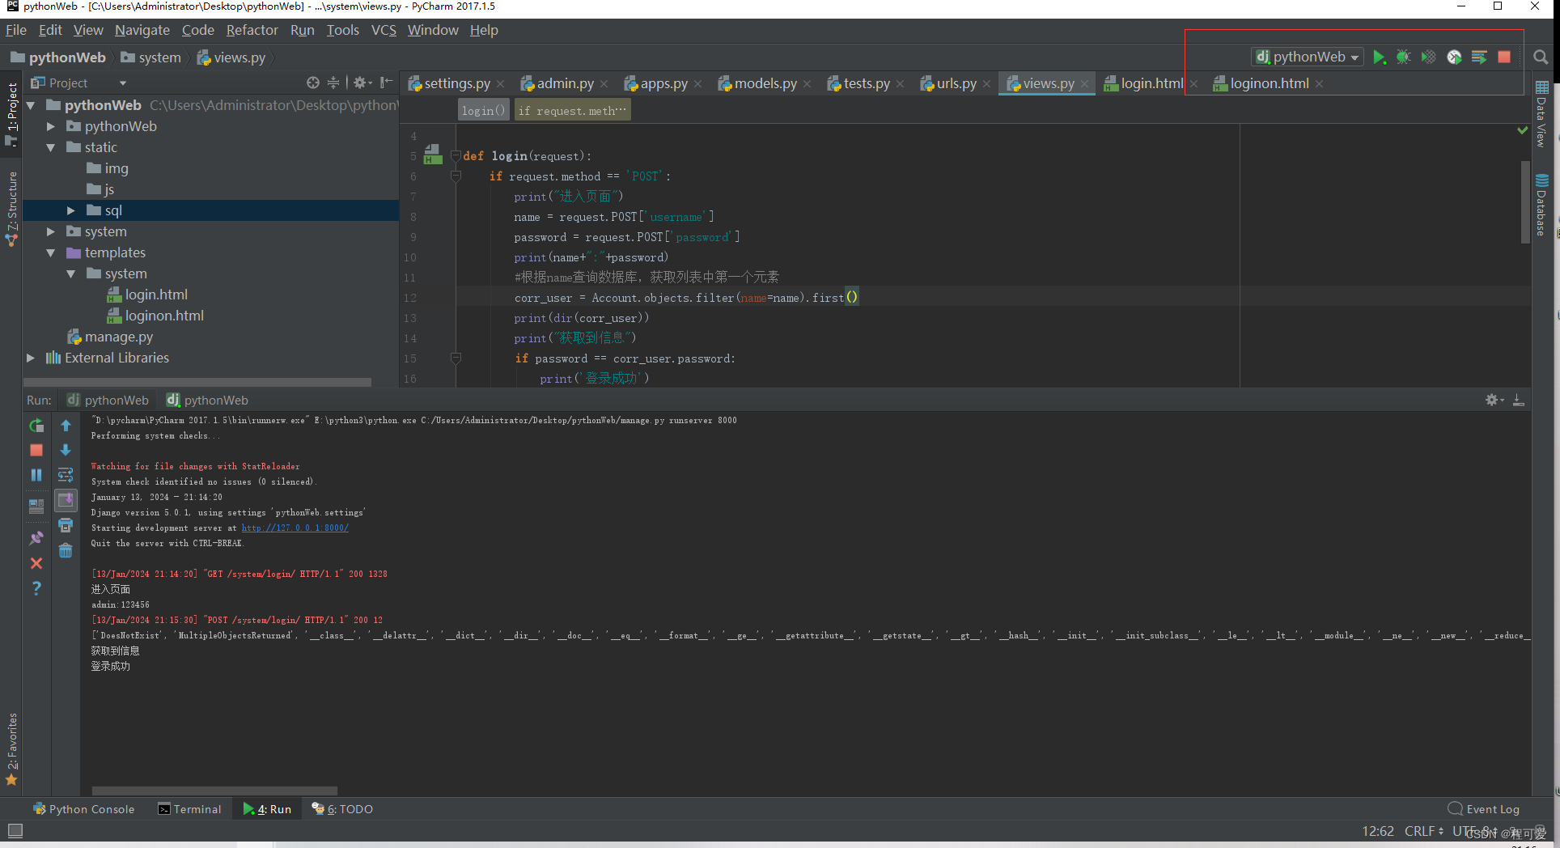This screenshot has height=848, width=1560.
Task: Run the pythonWeb configuration
Action: point(1380,57)
